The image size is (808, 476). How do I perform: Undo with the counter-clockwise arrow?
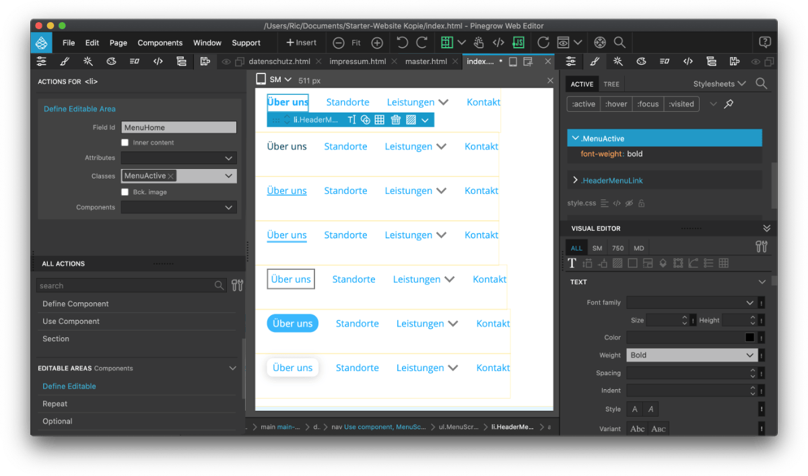point(402,42)
